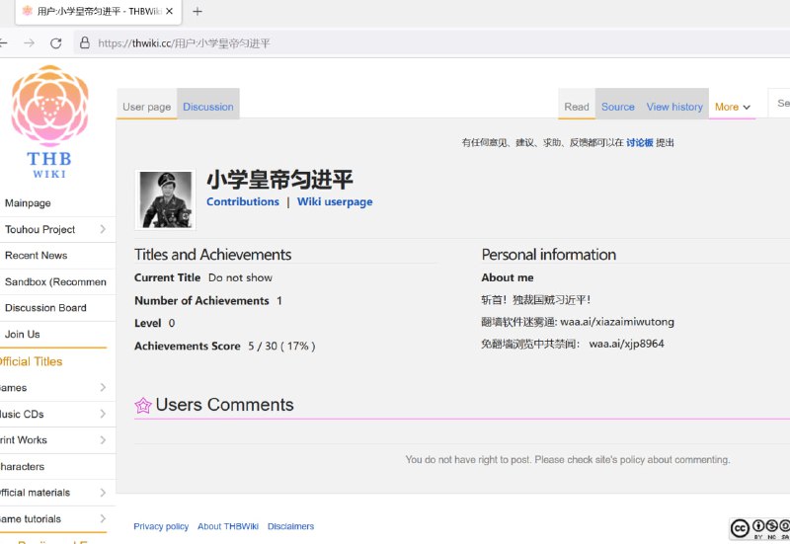This screenshot has width=790, height=544.
Task: Close the THBWiki browser tab
Action: click(169, 11)
